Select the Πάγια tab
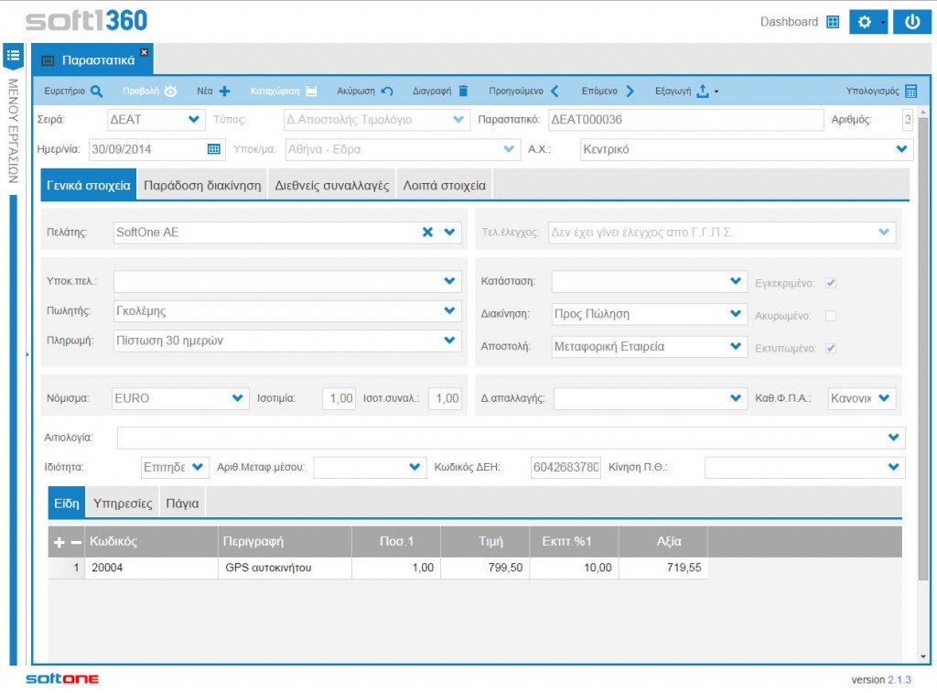The width and height of the screenshot is (937, 693). [x=182, y=504]
